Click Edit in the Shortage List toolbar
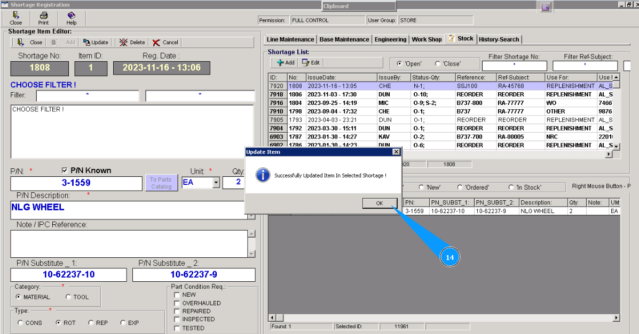The image size is (639, 334). (311, 63)
